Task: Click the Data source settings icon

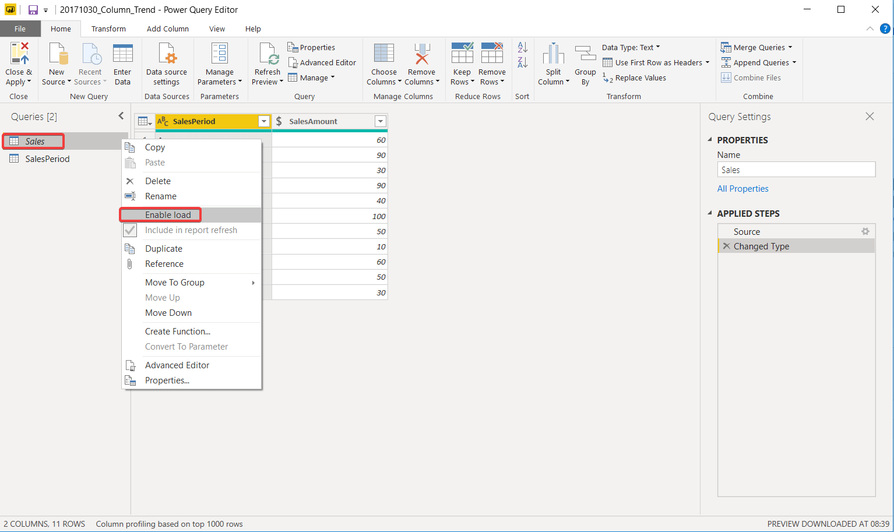Action: pos(167,54)
